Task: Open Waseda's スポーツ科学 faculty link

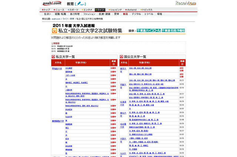Action: (x=70, y=76)
